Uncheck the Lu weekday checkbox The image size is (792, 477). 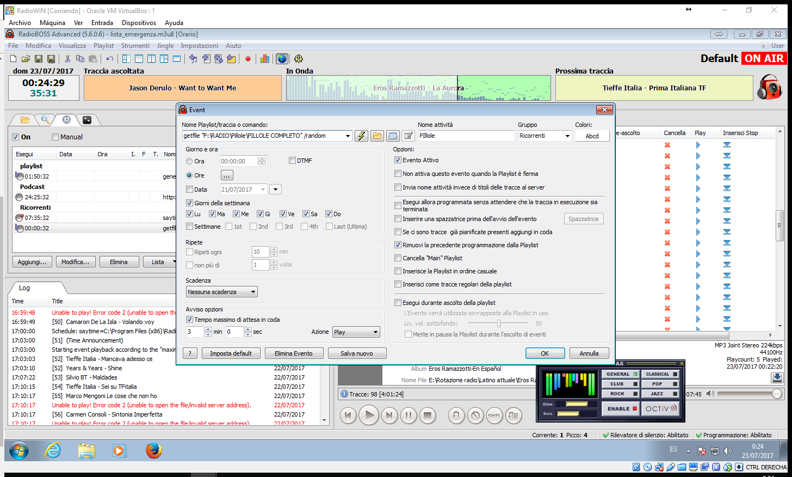click(x=189, y=214)
